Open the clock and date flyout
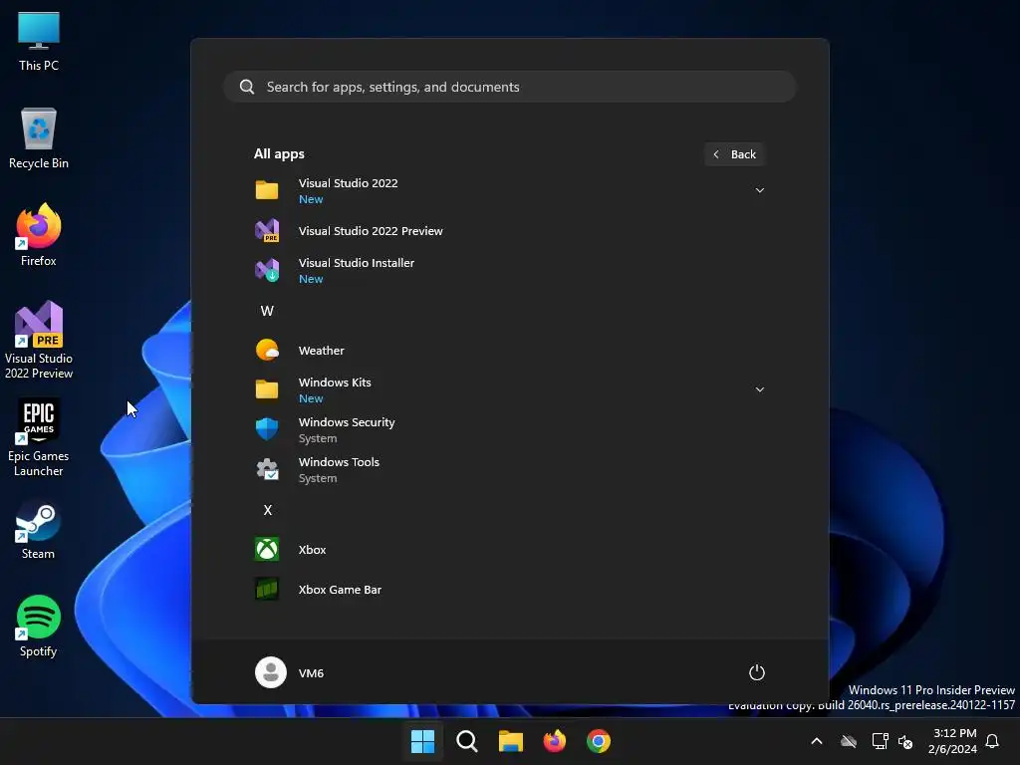 952,741
